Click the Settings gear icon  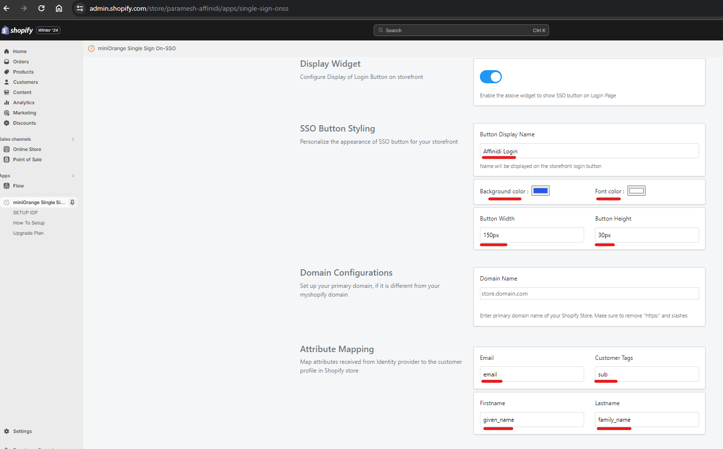coord(7,431)
